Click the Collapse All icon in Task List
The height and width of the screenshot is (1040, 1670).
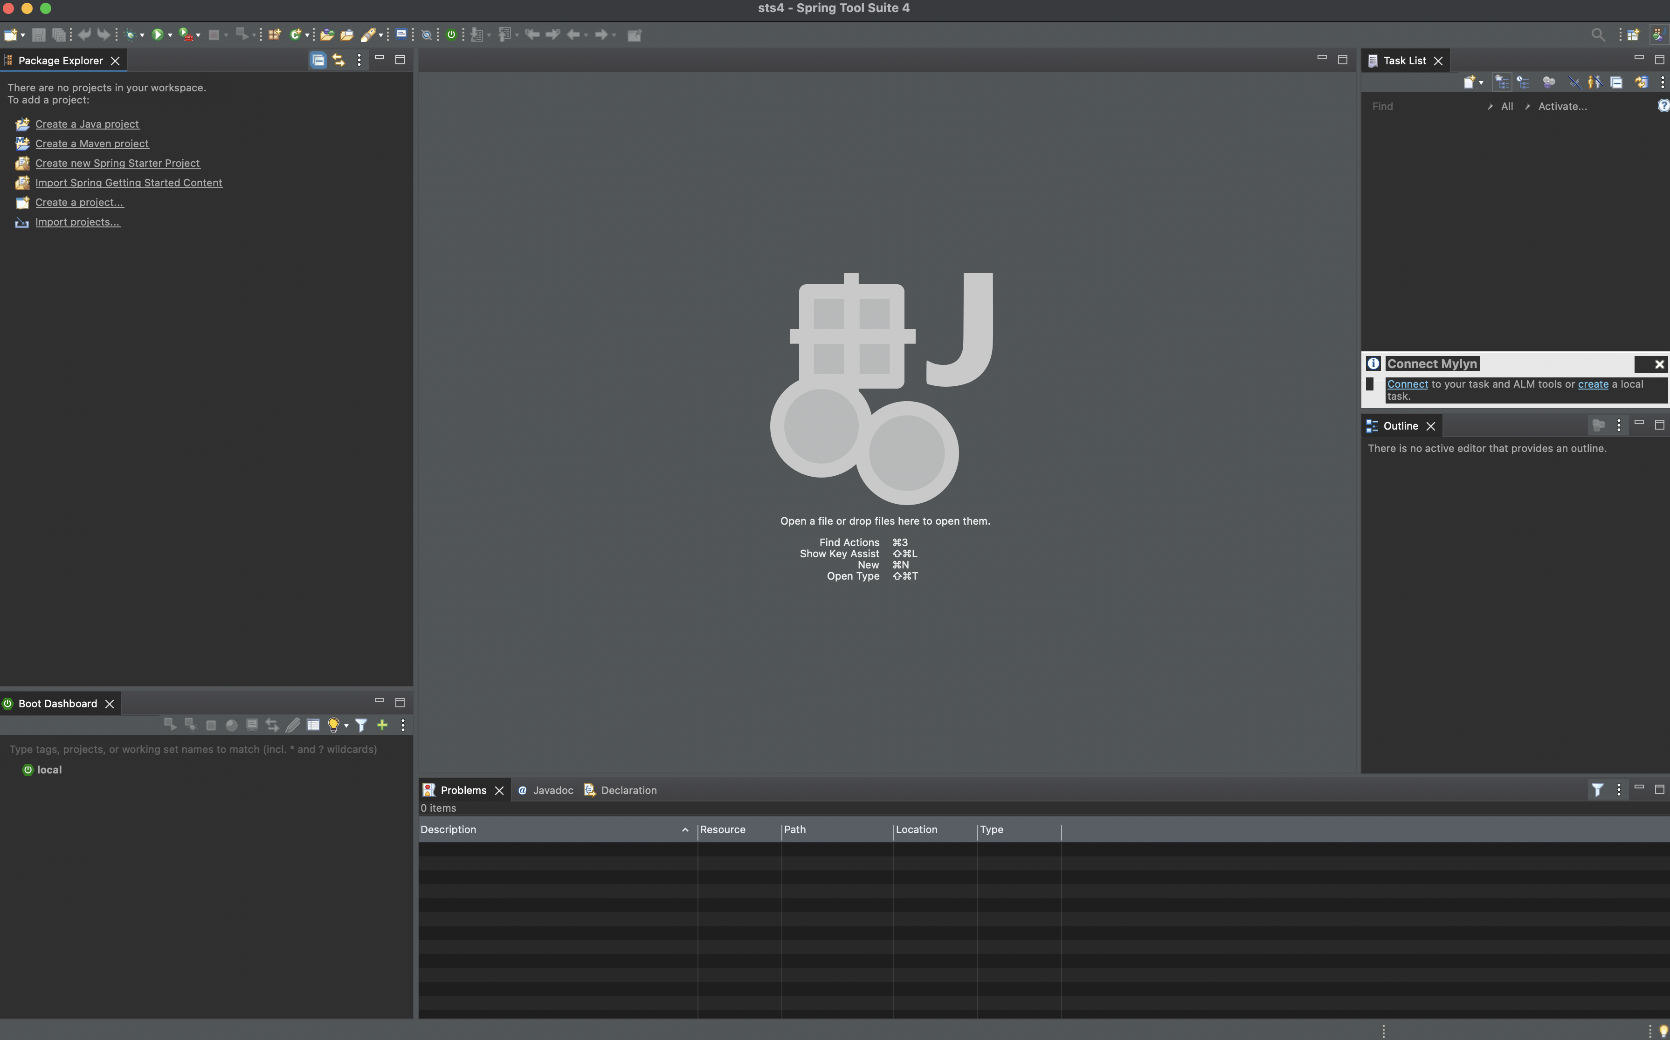[x=1616, y=82]
